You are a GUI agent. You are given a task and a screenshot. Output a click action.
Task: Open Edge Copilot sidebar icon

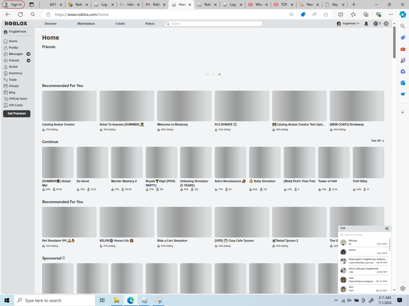tap(402, 14)
